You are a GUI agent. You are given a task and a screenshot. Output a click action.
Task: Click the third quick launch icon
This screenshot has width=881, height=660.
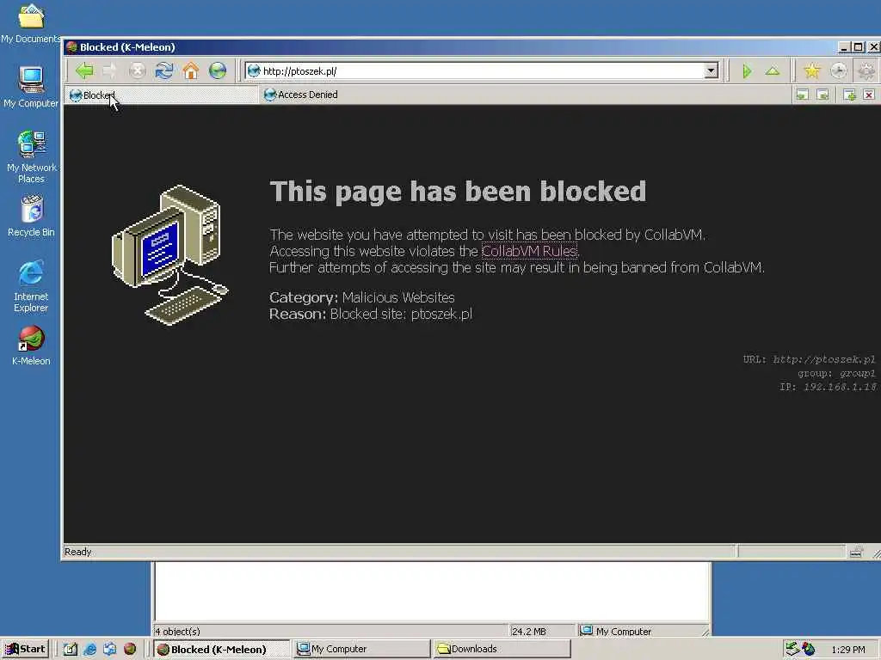click(x=109, y=650)
